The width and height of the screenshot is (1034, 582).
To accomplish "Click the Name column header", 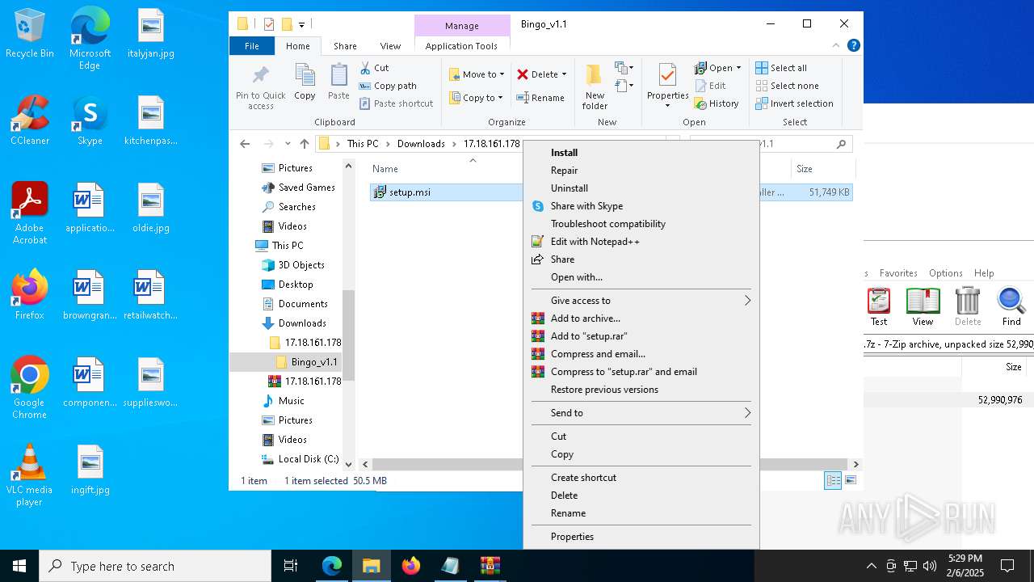I will click(x=385, y=169).
